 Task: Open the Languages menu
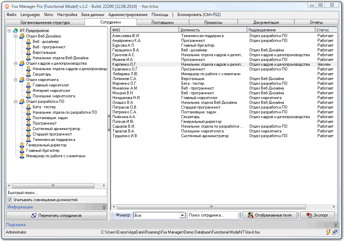30,15
